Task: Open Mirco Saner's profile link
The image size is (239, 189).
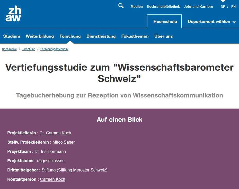Action: tap(64, 142)
